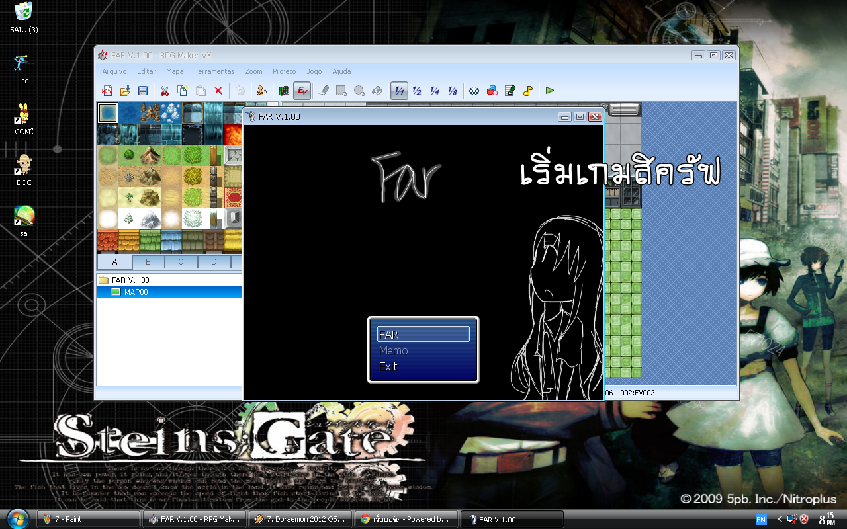Image resolution: width=847 pixels, height=529 pixels.
Task: Open the Sound Test music note icon
Action: (528, 91)
